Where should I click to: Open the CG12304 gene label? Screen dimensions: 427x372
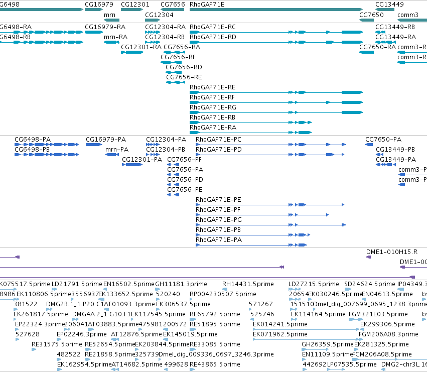point(159,15)
